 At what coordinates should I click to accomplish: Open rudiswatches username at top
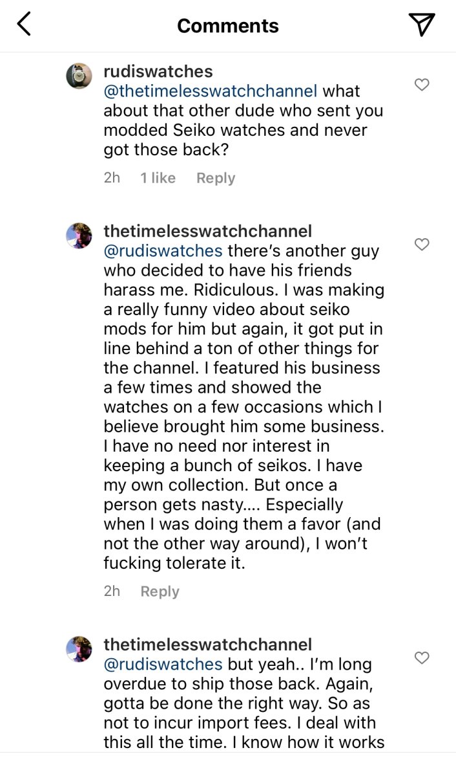click(x=158, y=71)
